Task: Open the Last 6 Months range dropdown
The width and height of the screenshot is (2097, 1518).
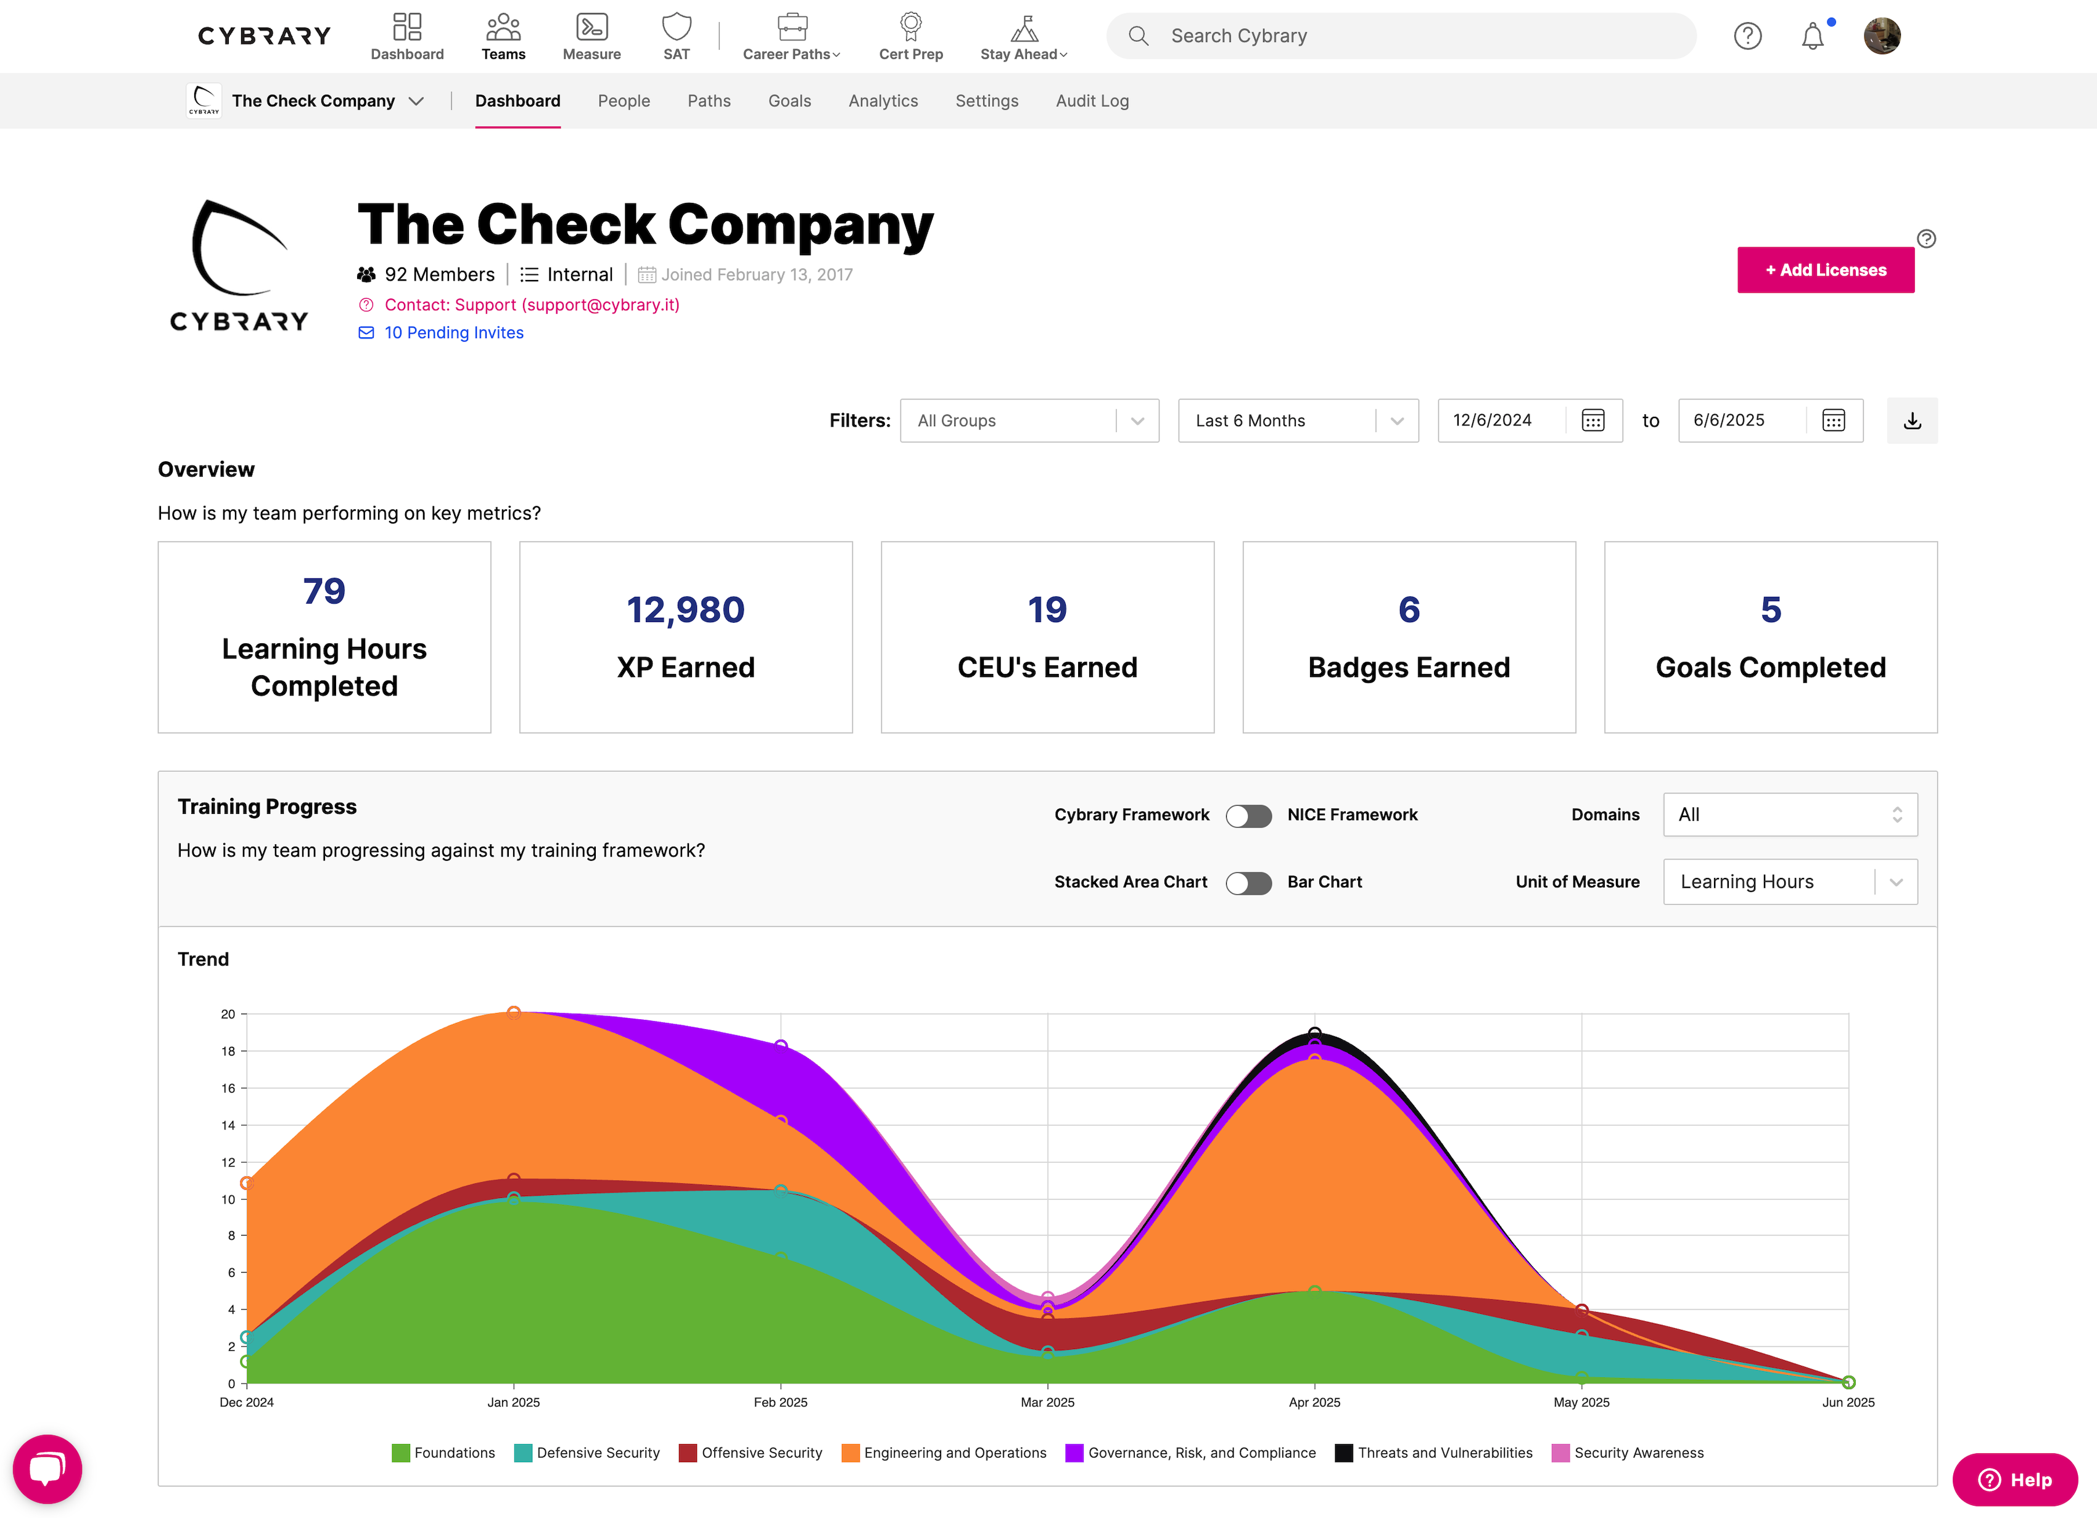Action: coord(1298,421)
